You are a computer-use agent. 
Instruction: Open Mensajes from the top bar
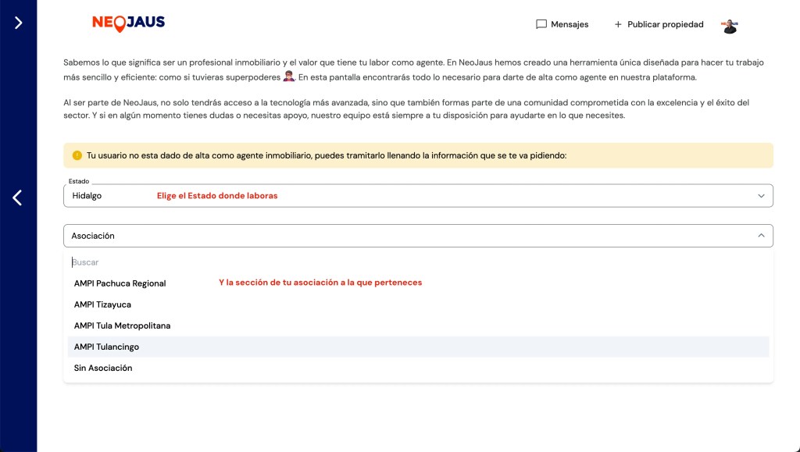[x=569, y=24]
